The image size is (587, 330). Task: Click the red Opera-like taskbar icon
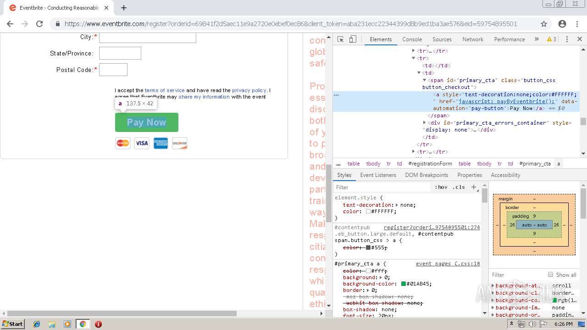[x=98, y=324]
